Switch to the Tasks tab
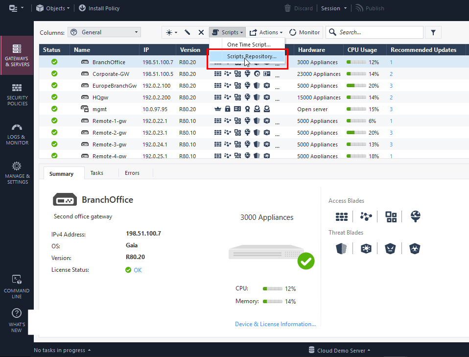This screenshot has width=469, height=357. pyautogui.click(x=96, y=173)
